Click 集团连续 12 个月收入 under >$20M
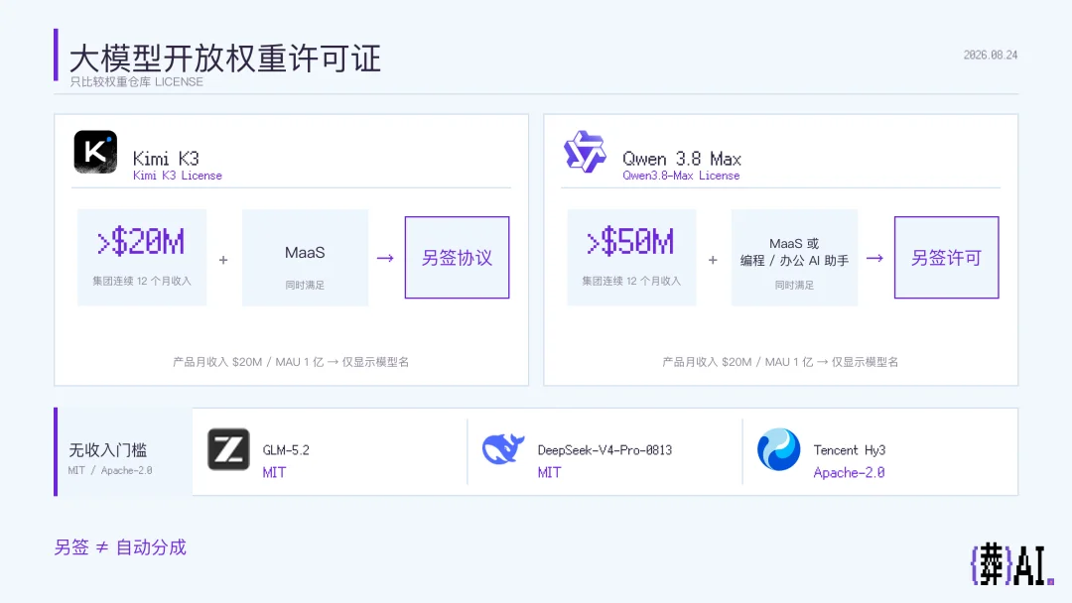Viewport: 1072px width, 603px height. pos(142,281)
